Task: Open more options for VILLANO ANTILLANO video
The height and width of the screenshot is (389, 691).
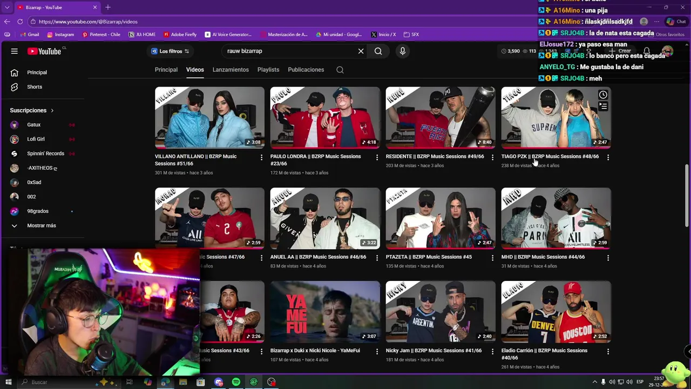Action: point(261,157)
